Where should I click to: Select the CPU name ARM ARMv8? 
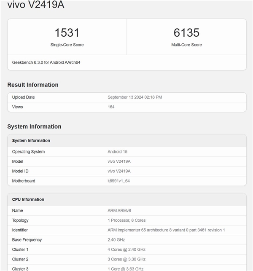pyautogui.click(x=119, y=210)
